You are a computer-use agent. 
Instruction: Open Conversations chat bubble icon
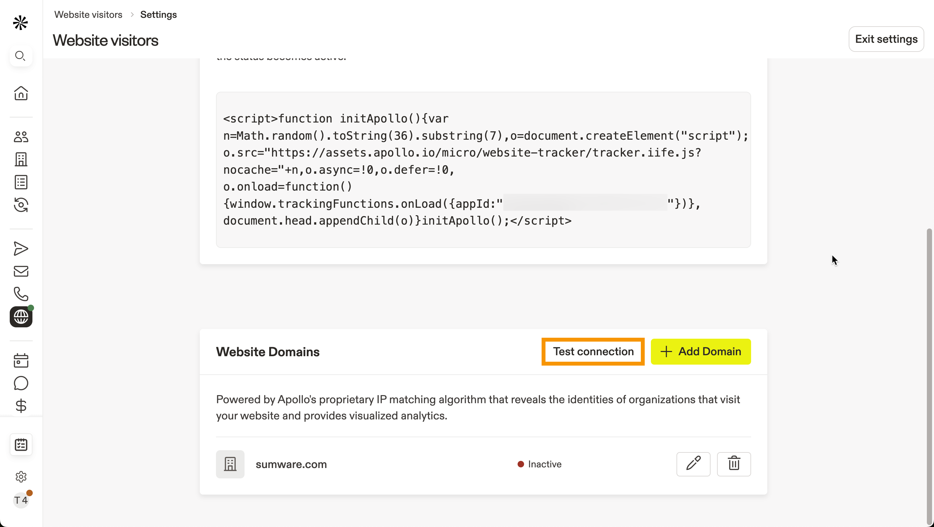click(21, 383)
